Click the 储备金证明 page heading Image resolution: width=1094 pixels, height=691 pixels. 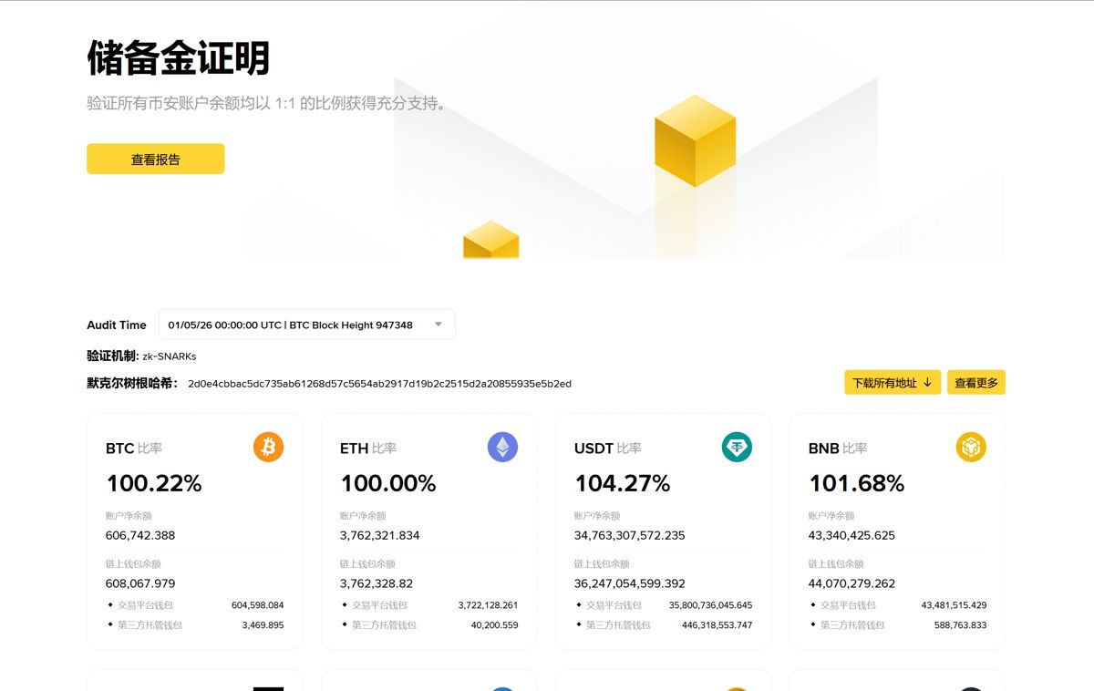click(179, 57)
